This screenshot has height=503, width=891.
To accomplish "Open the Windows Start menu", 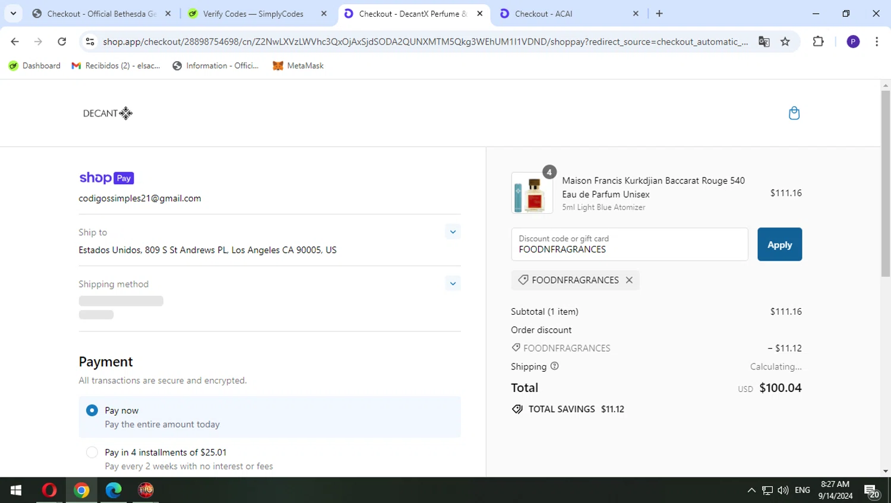I will (16, 490).
